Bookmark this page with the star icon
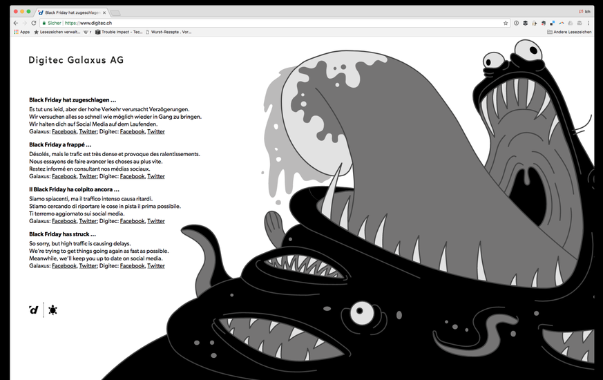603x380 pixels. (x=506, y=23)
